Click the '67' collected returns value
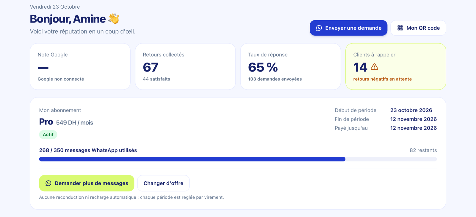The image size is (476, 217). point(151,67)
